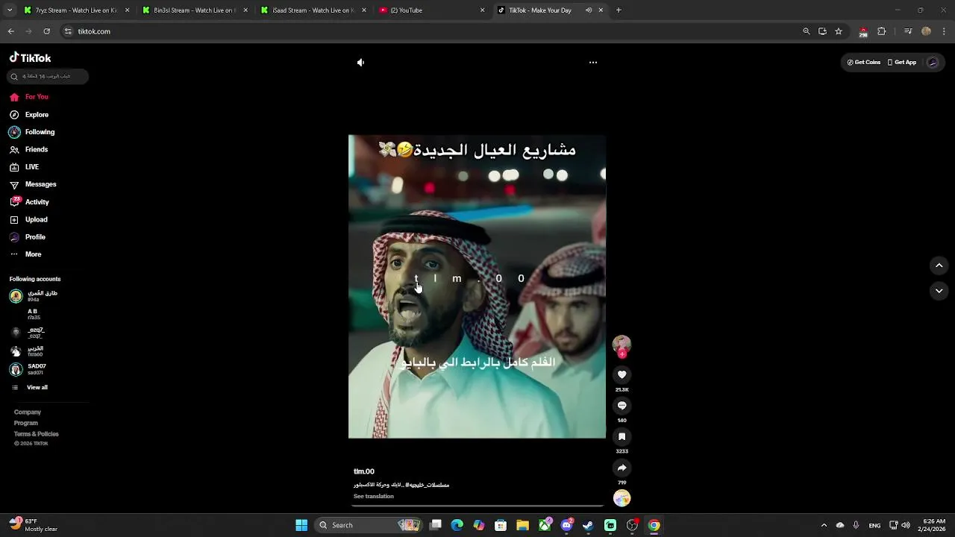Open the Following feed

pos(32,132)
